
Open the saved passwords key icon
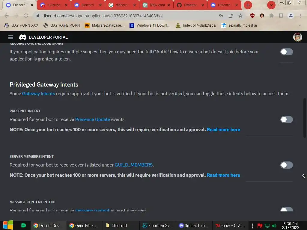(x=221, y=16)
